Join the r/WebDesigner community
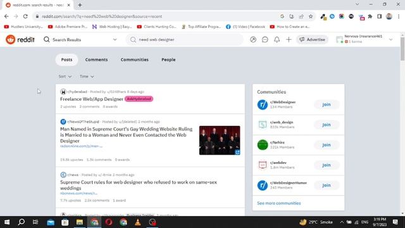The image size is (405, 228). click(x=327, y=104)
